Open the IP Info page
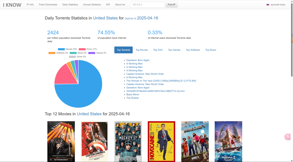 (30, 5)
